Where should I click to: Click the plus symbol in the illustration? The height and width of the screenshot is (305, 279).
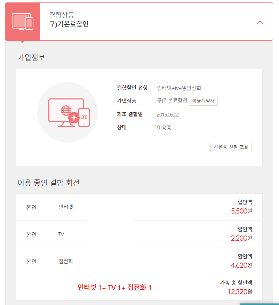point(74,118)
